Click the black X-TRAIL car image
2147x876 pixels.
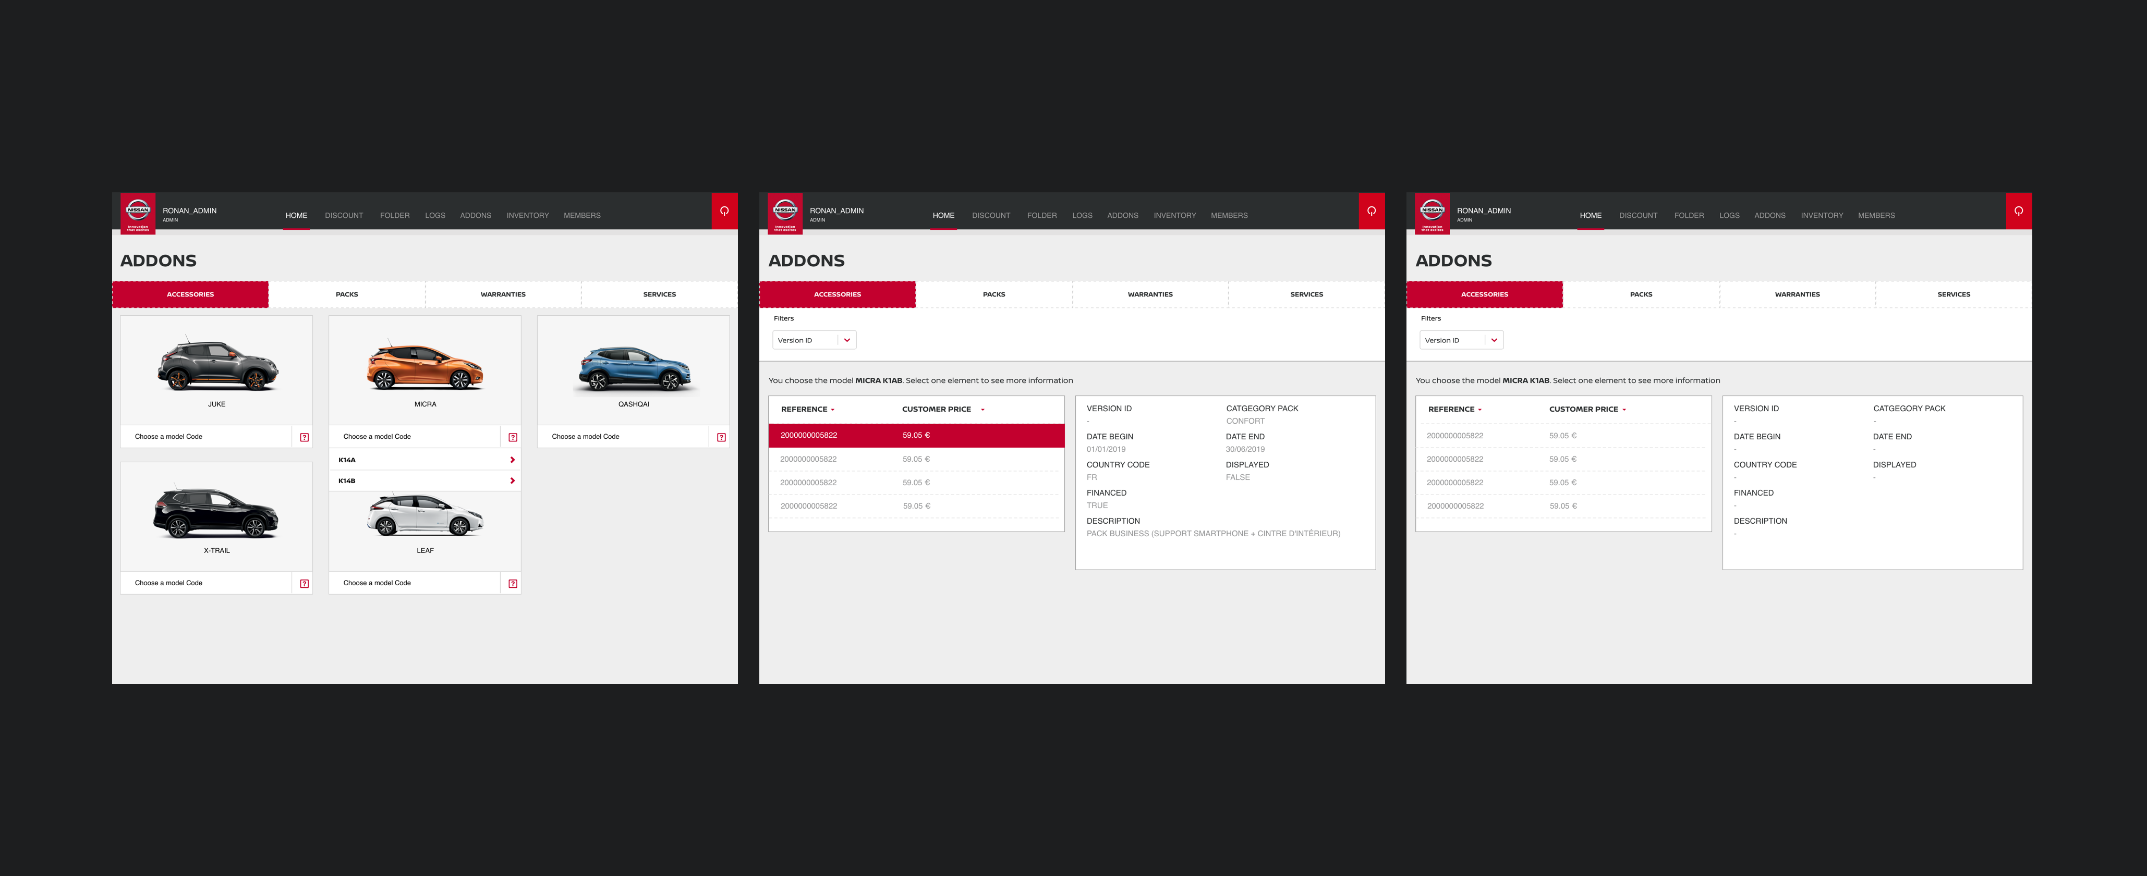click(216, 513)
